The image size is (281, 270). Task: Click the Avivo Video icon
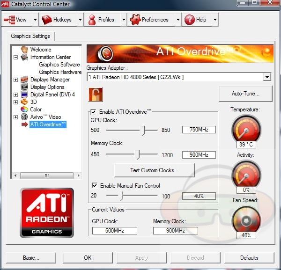pos(25,117)
